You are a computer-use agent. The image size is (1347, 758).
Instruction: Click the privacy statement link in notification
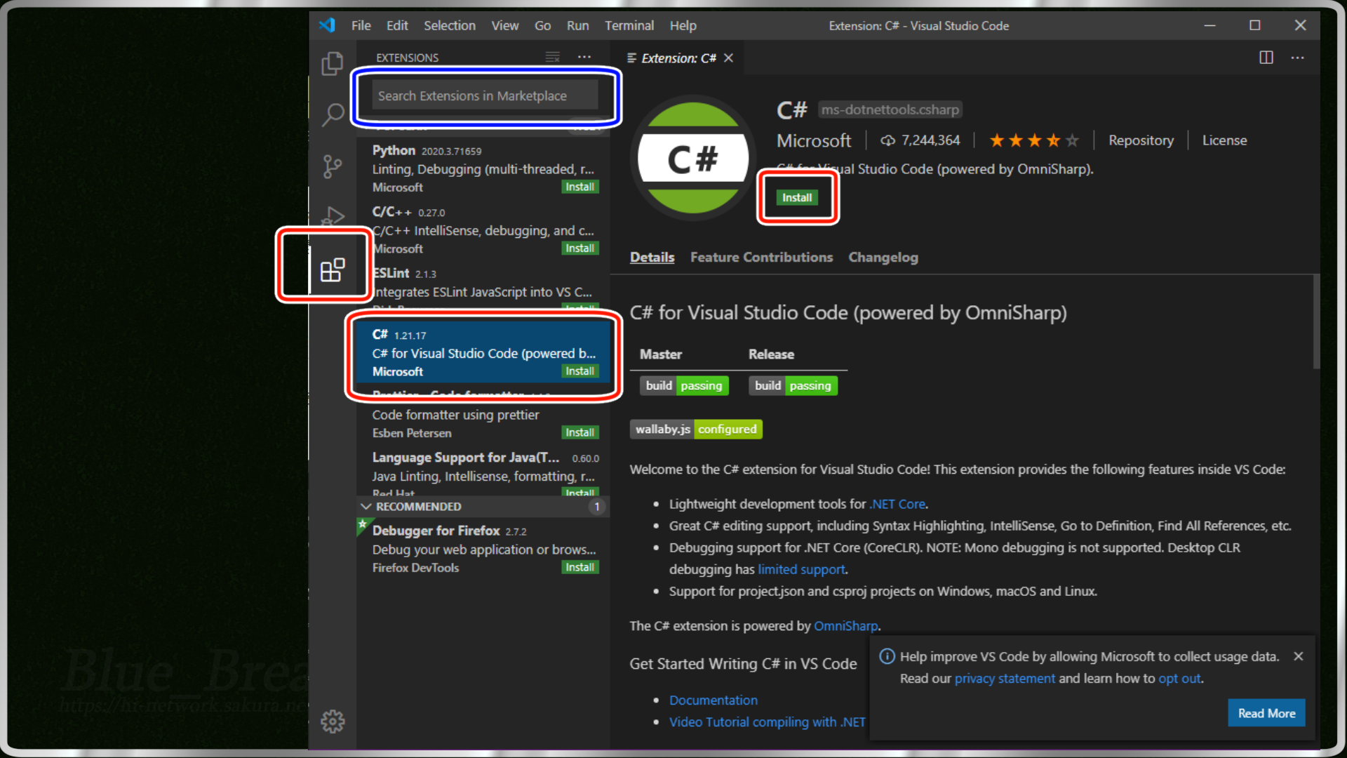(x=1004, y=679)
